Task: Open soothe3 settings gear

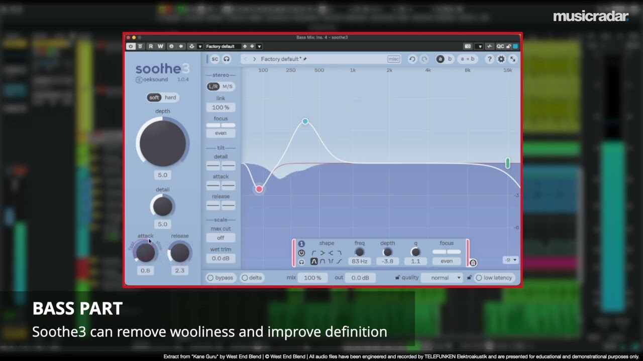Action: point(501,59)
